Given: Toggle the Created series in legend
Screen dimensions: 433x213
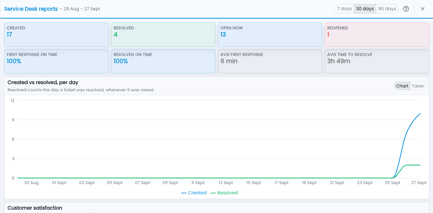Looking at the screenshot, I should tap(194, 193).
